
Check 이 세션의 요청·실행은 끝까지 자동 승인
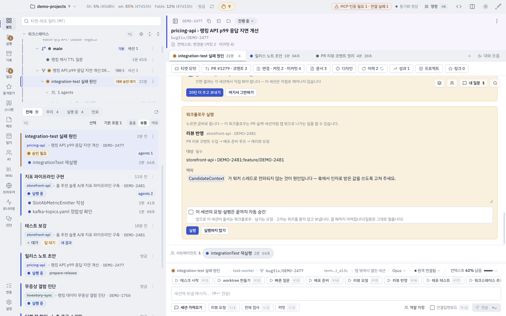coord(191,212)
